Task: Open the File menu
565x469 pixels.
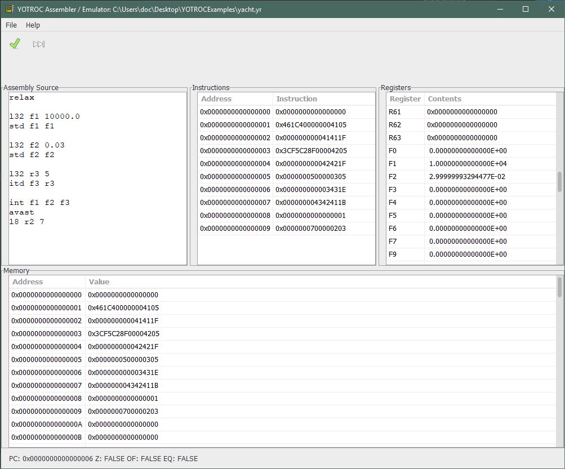Action: (11, 25)
